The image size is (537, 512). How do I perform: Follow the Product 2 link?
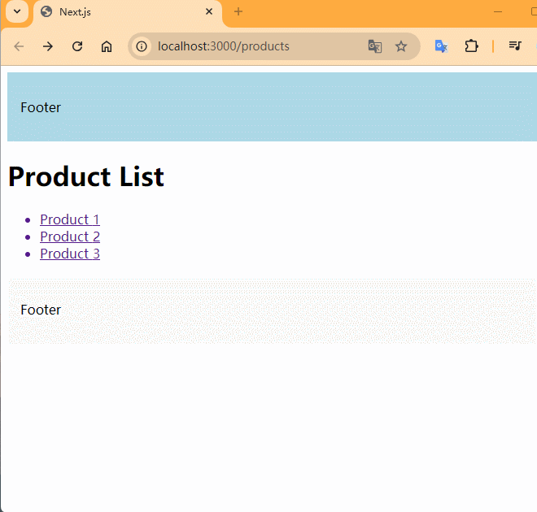coord(70,236)
